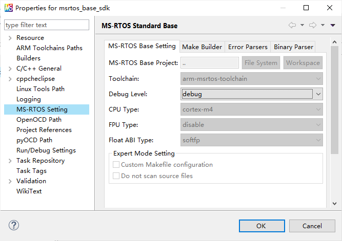Click the Cancel button
This screenshot has height=241, width=342.
click(x=312, y=226)
